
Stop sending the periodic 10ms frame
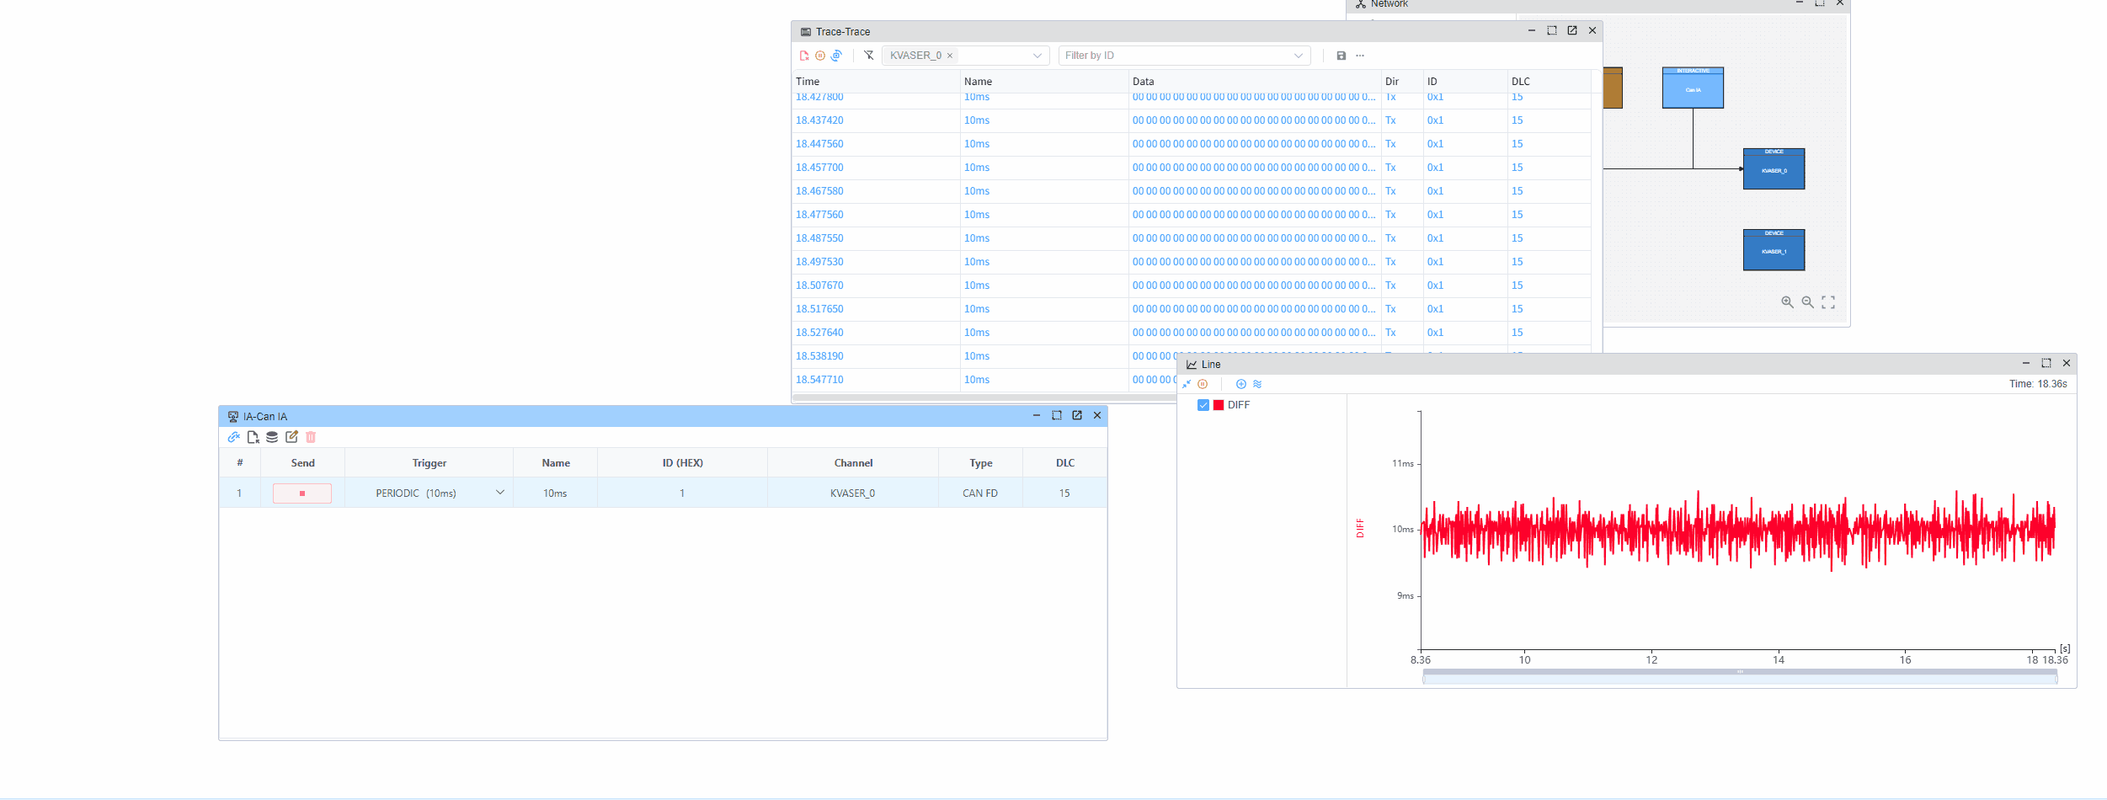[302, 493]
